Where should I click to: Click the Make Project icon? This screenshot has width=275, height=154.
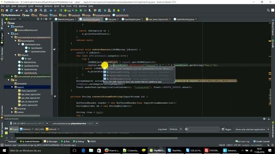pos(61,10)
